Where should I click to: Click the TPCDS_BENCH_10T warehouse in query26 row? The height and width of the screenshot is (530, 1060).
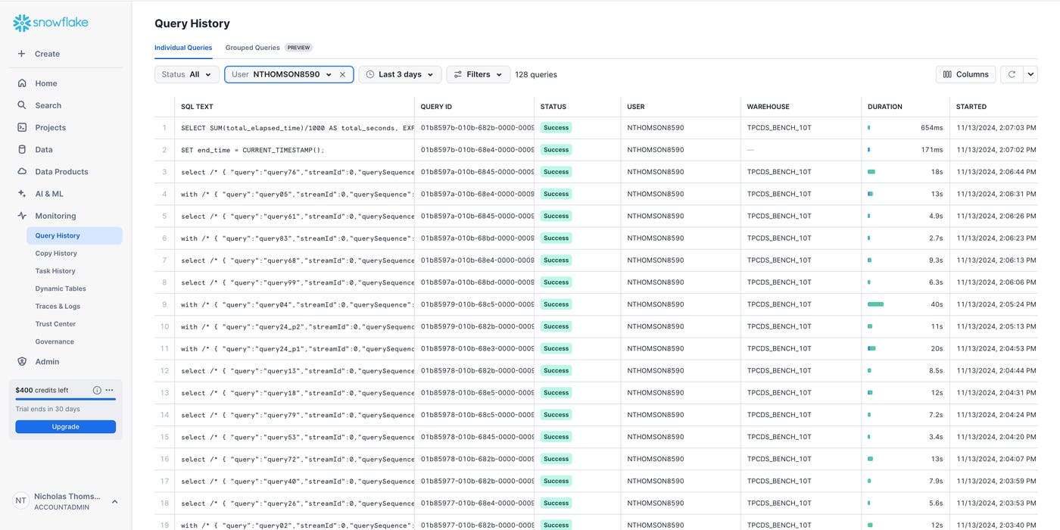coord(779,503)
